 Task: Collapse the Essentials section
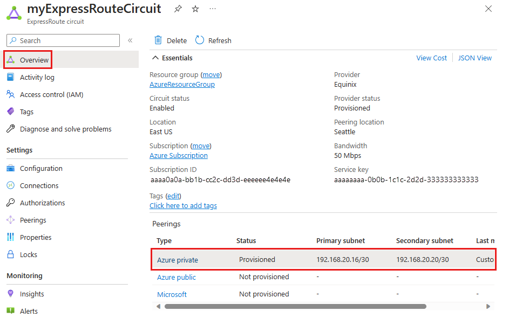coord(155,58)
